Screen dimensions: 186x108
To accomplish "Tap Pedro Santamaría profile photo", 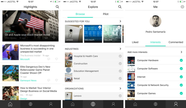I will click(x=155, y=21).
